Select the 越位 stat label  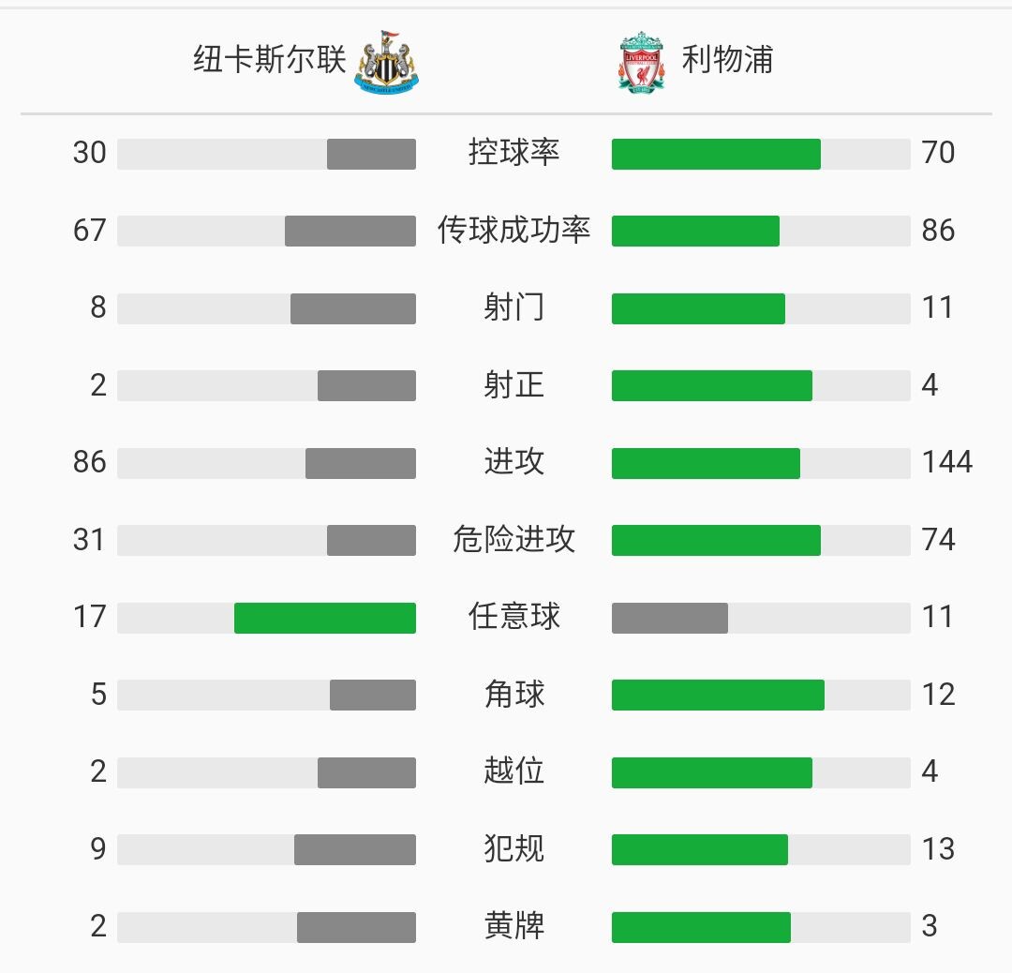coord(513,771)
